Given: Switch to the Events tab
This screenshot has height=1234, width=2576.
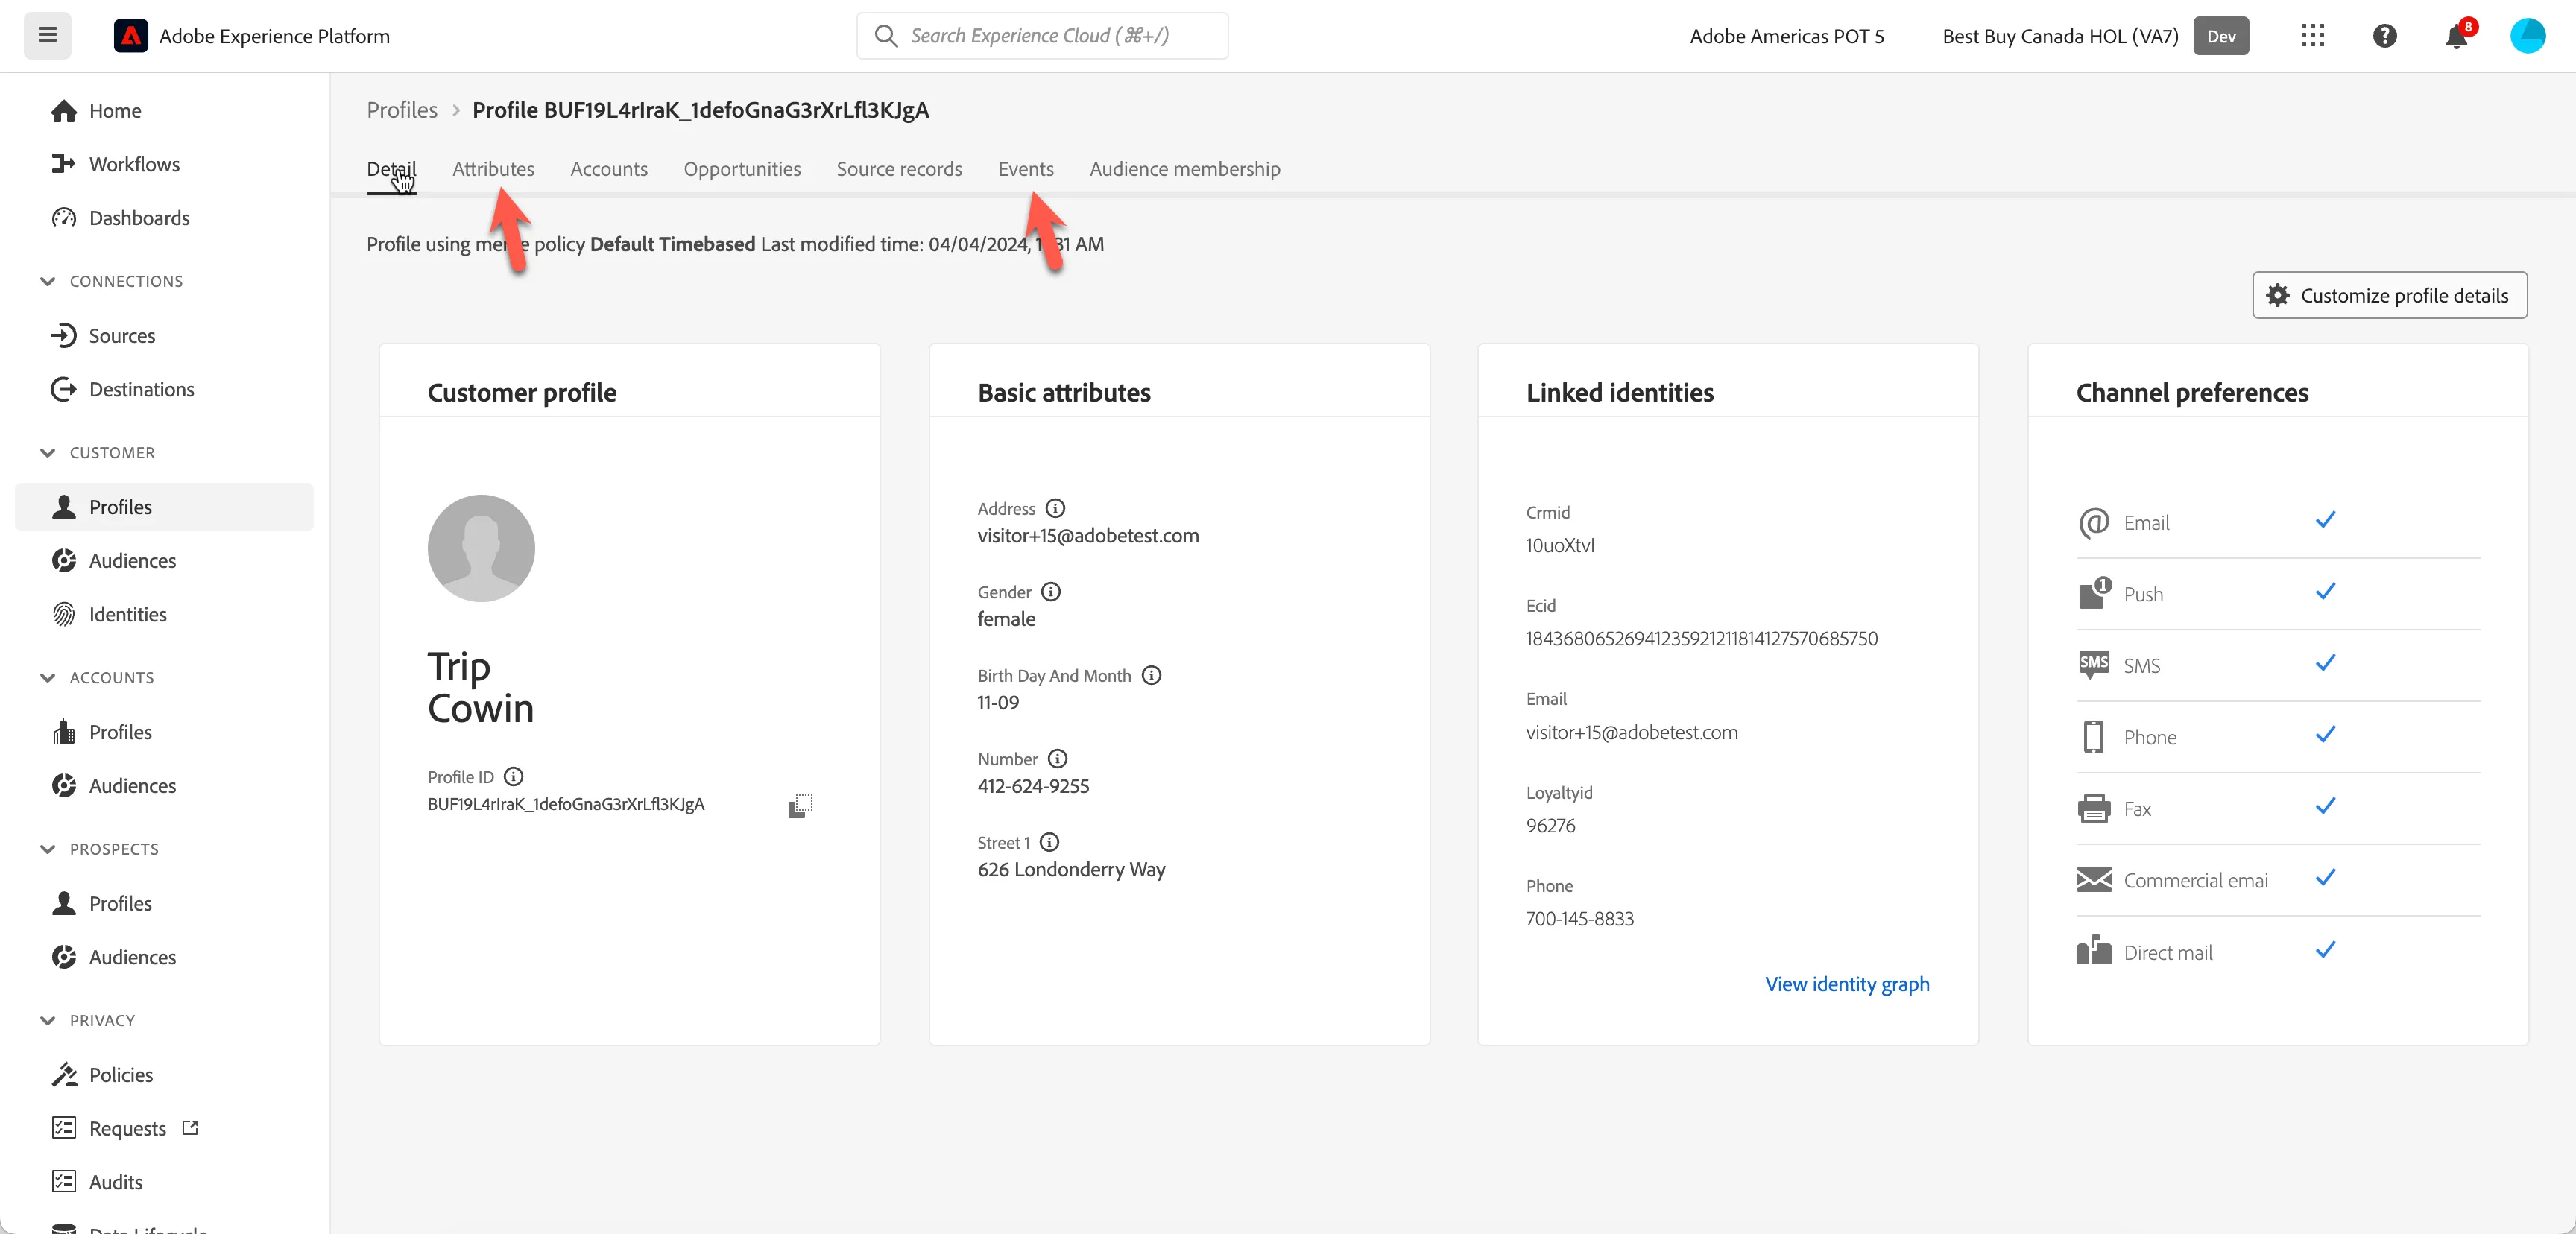Looking at the screenshot, I should 1025,169.
